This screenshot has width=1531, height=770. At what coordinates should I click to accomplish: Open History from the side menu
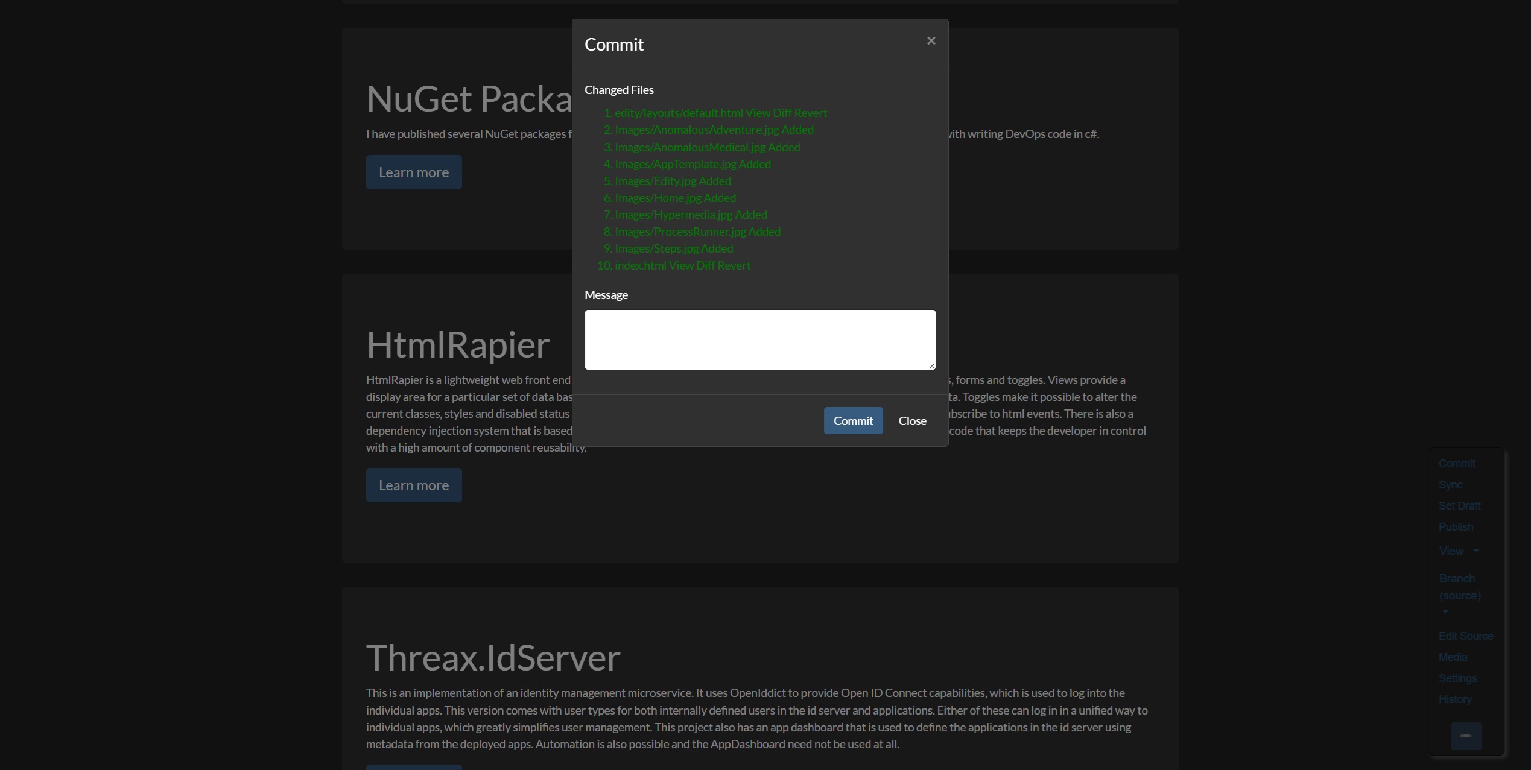click(x=1454, y=699)
